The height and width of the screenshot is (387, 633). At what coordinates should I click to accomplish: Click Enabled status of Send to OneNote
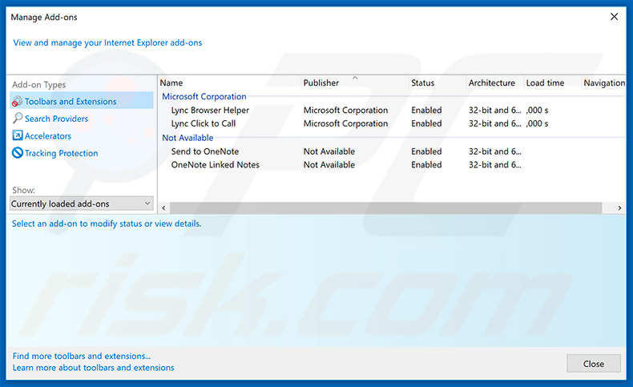(x=426, y=151)
